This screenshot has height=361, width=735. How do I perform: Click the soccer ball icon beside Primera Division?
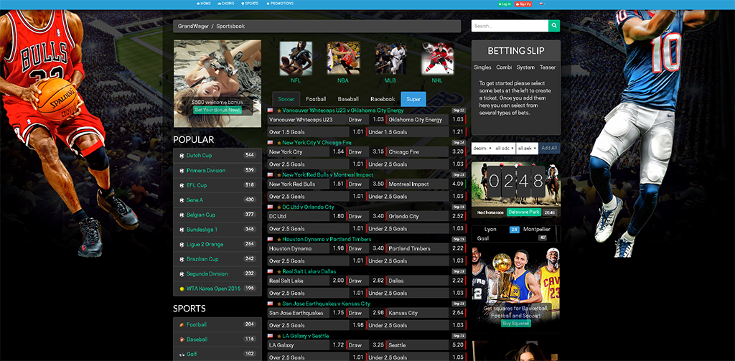point(182,171)
